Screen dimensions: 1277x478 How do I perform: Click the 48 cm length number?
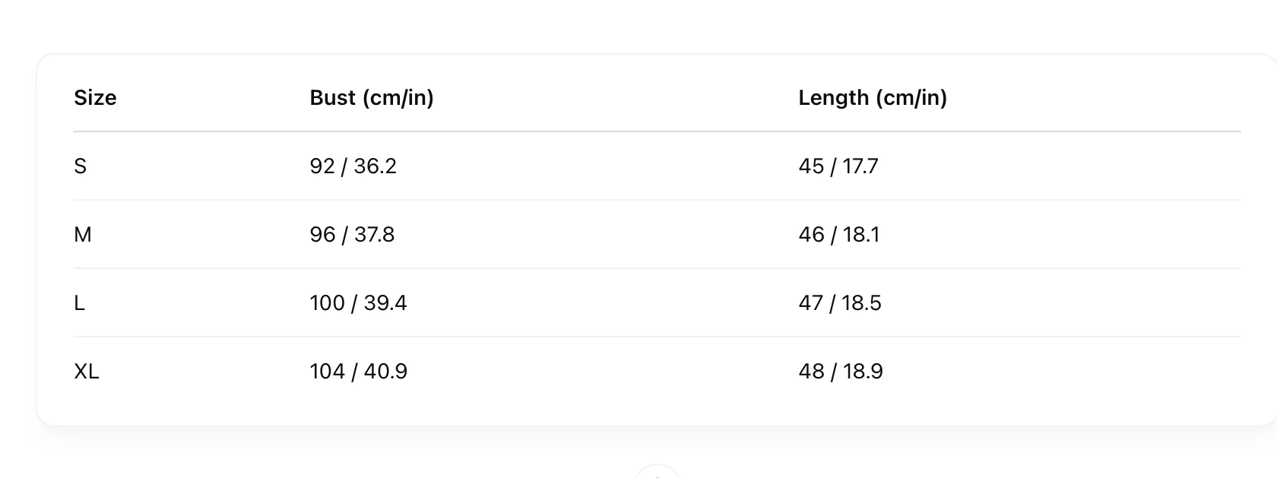pyautogui.click(x=812, y=372)
